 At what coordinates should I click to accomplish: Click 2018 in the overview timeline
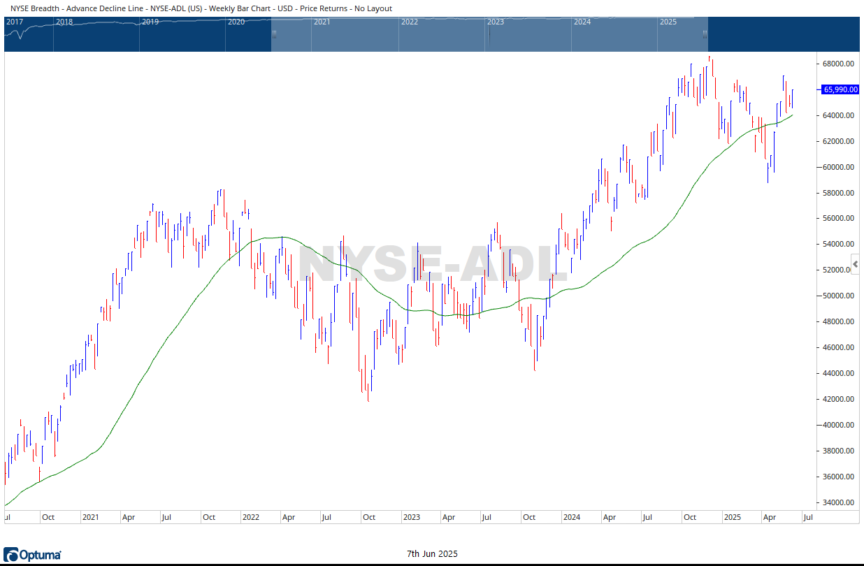[64, 22]
